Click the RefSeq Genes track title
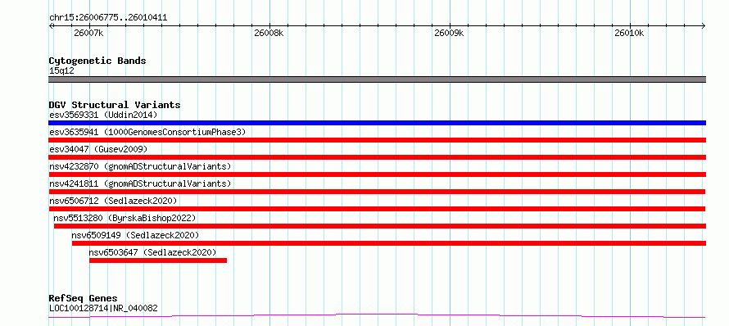The height and width of the screenshot is (326, 729). 84,299
